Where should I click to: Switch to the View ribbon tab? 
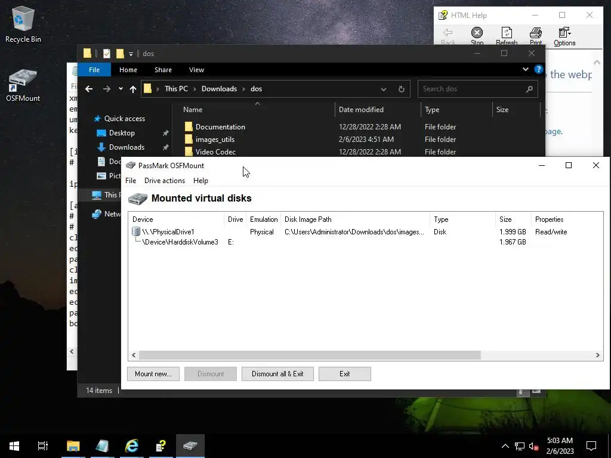tap(196, 70)
